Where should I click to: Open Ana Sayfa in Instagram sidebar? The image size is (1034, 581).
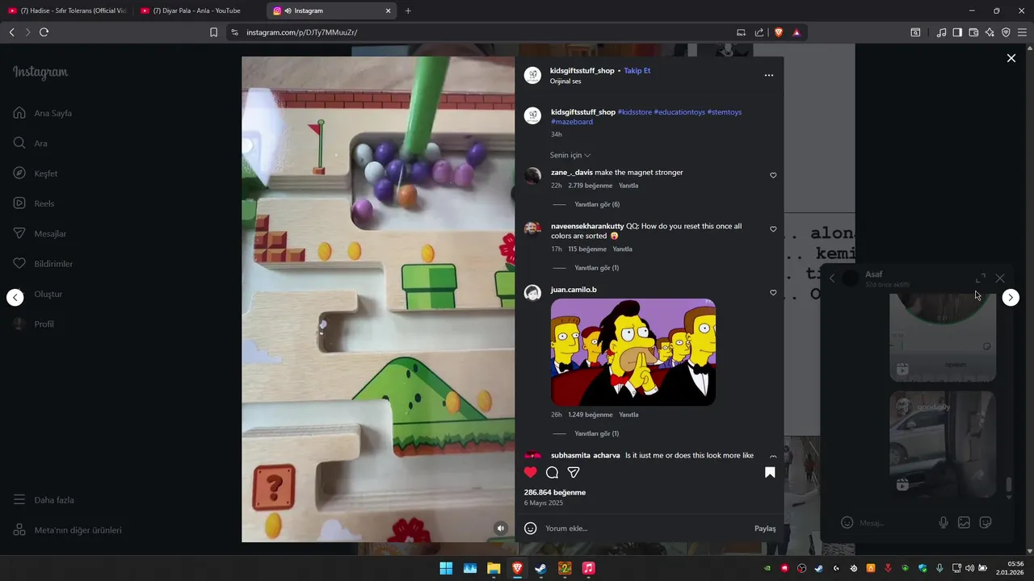point(42,113)
